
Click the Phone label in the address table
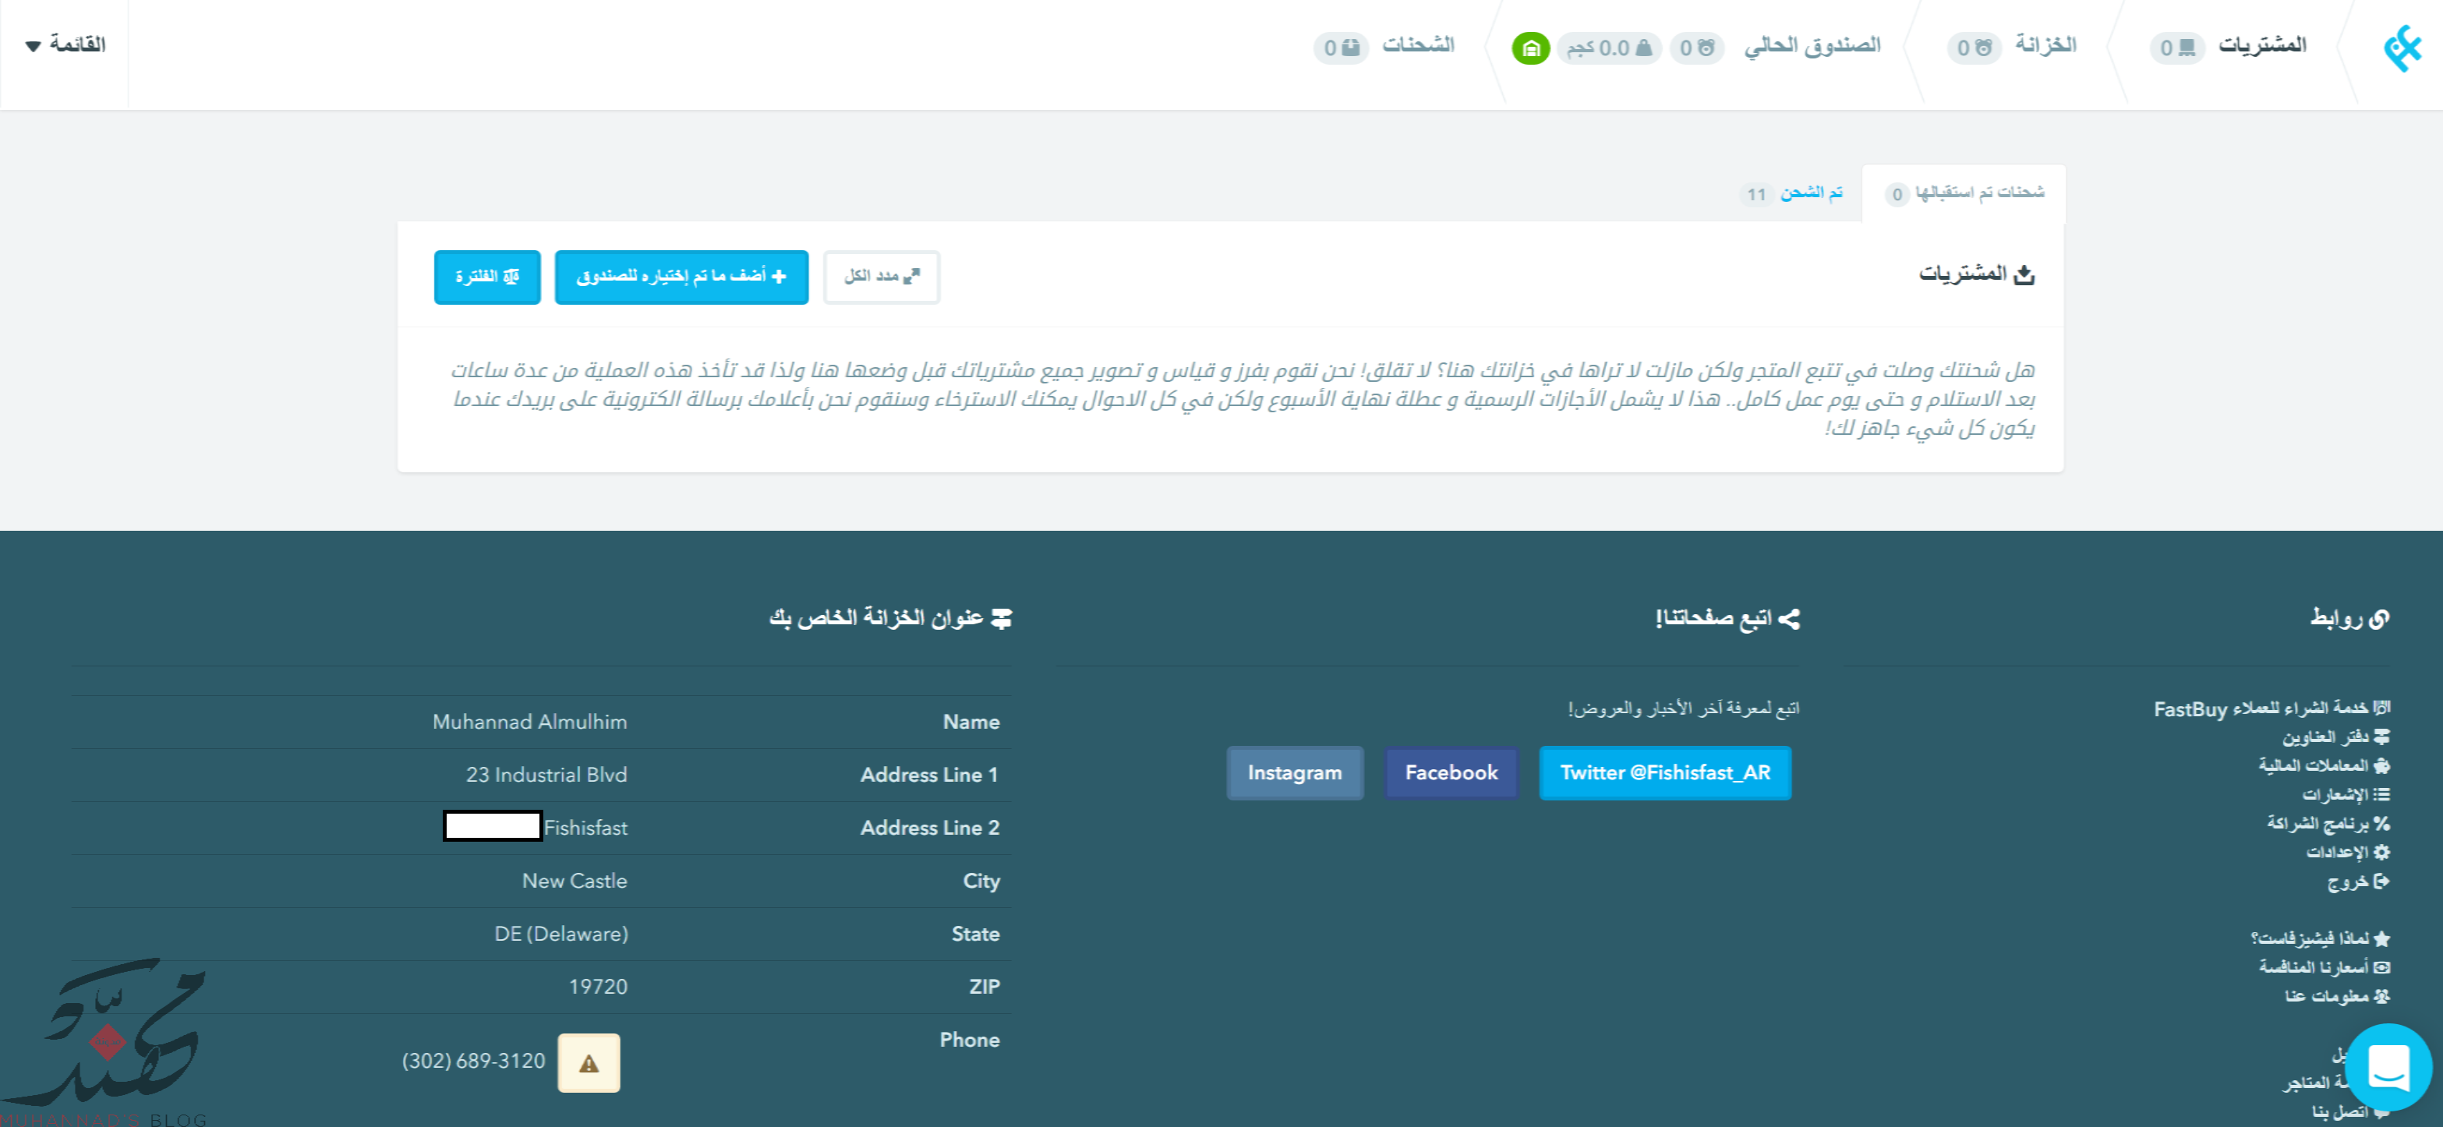tap(969, 1040)
